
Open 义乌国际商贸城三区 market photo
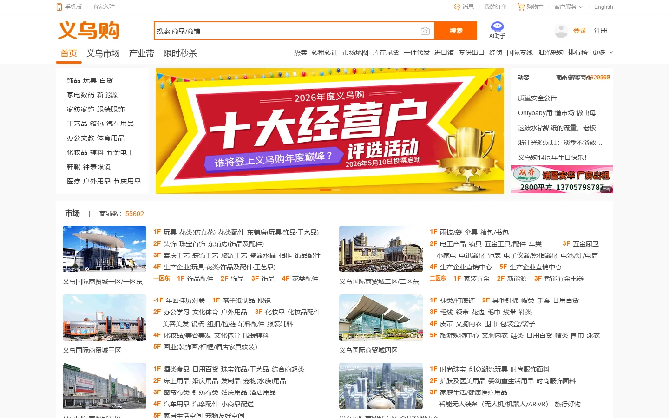coord(105,318)
